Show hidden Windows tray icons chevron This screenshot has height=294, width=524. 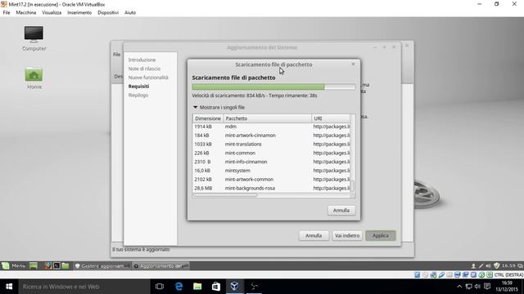tap(459, 287)
